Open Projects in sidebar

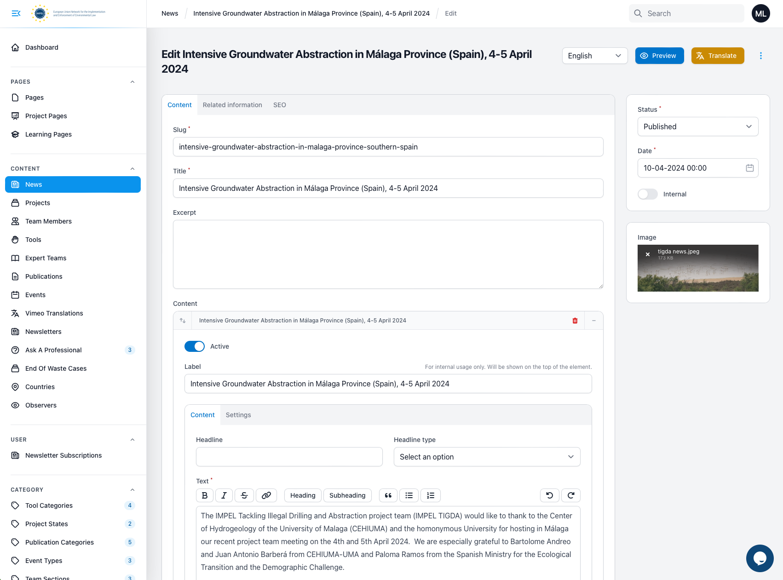(73, 203)
